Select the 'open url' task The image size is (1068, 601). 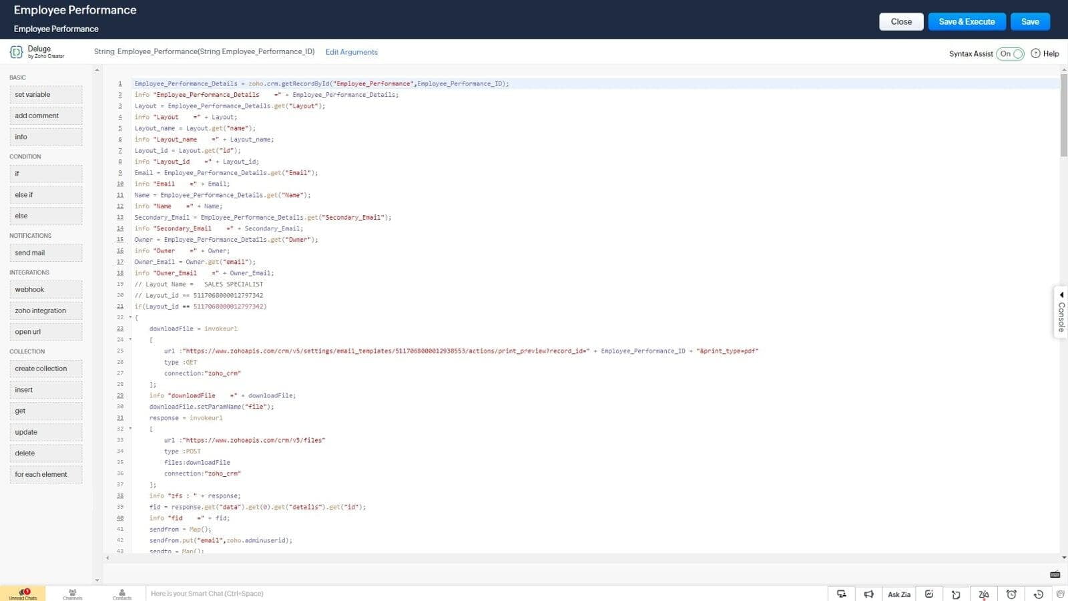(46, 332)
